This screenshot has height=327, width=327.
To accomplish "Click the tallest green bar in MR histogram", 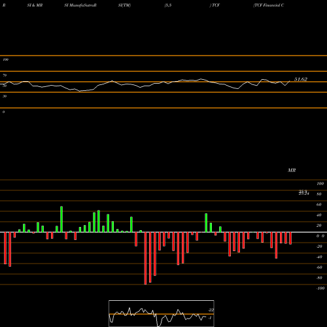I will coord(61,219).
